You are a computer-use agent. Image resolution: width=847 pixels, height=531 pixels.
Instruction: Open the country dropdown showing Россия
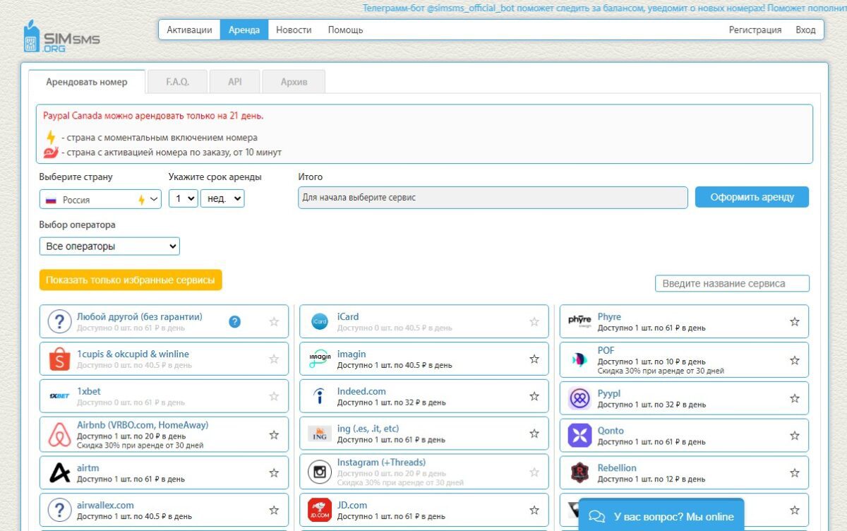(101, 199)
